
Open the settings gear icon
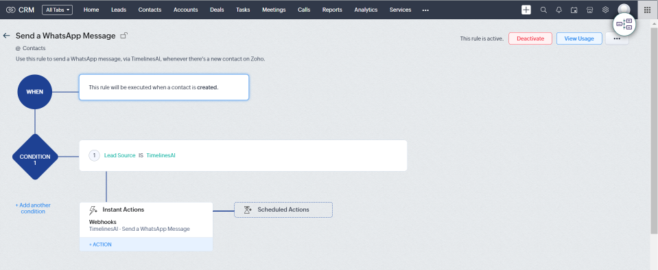605,10
